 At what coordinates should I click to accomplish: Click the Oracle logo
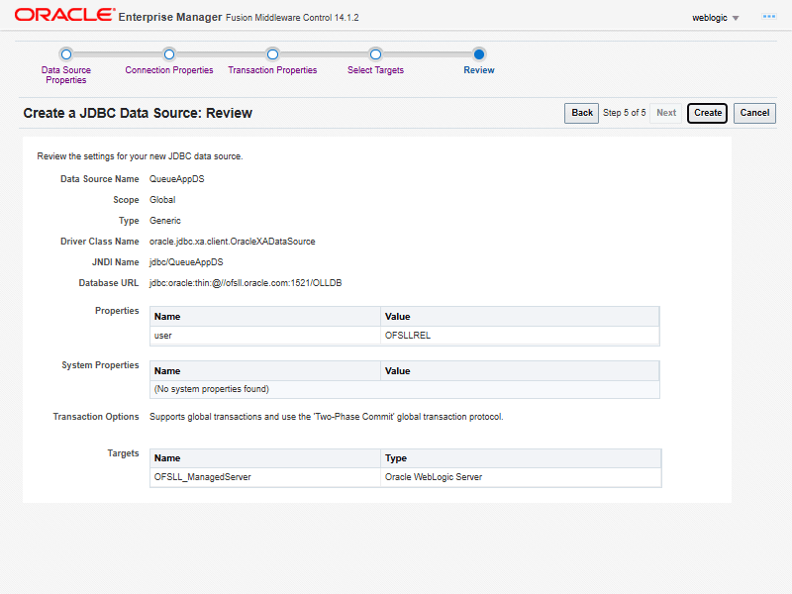point(63,16)
